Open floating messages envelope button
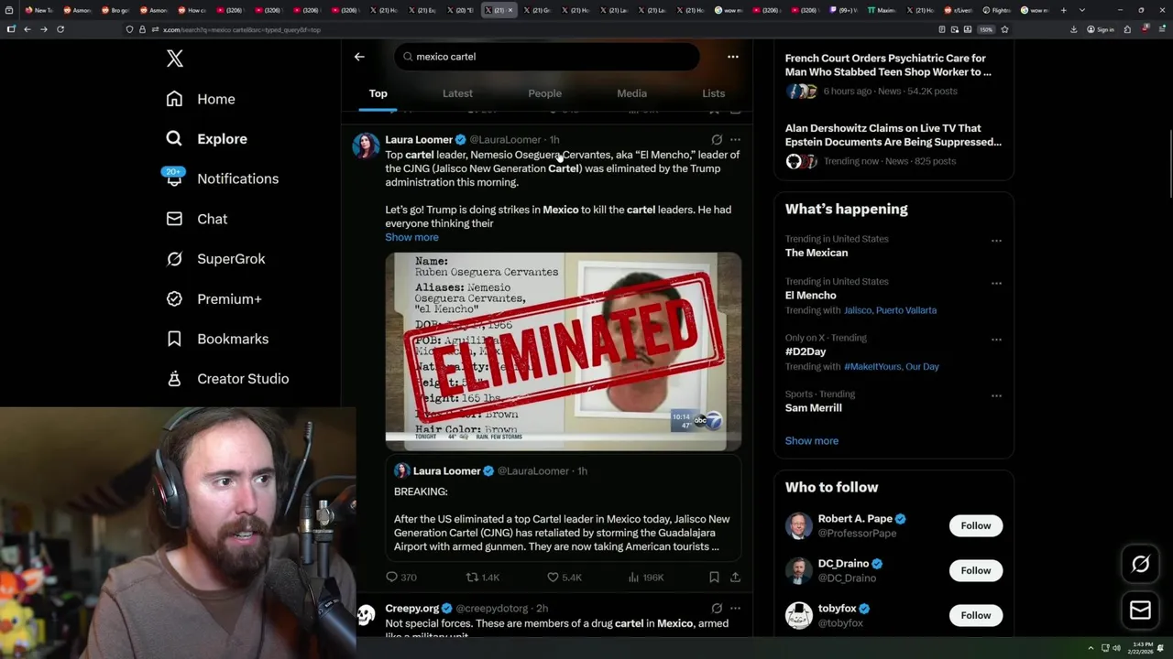 tap(1140, 610)
